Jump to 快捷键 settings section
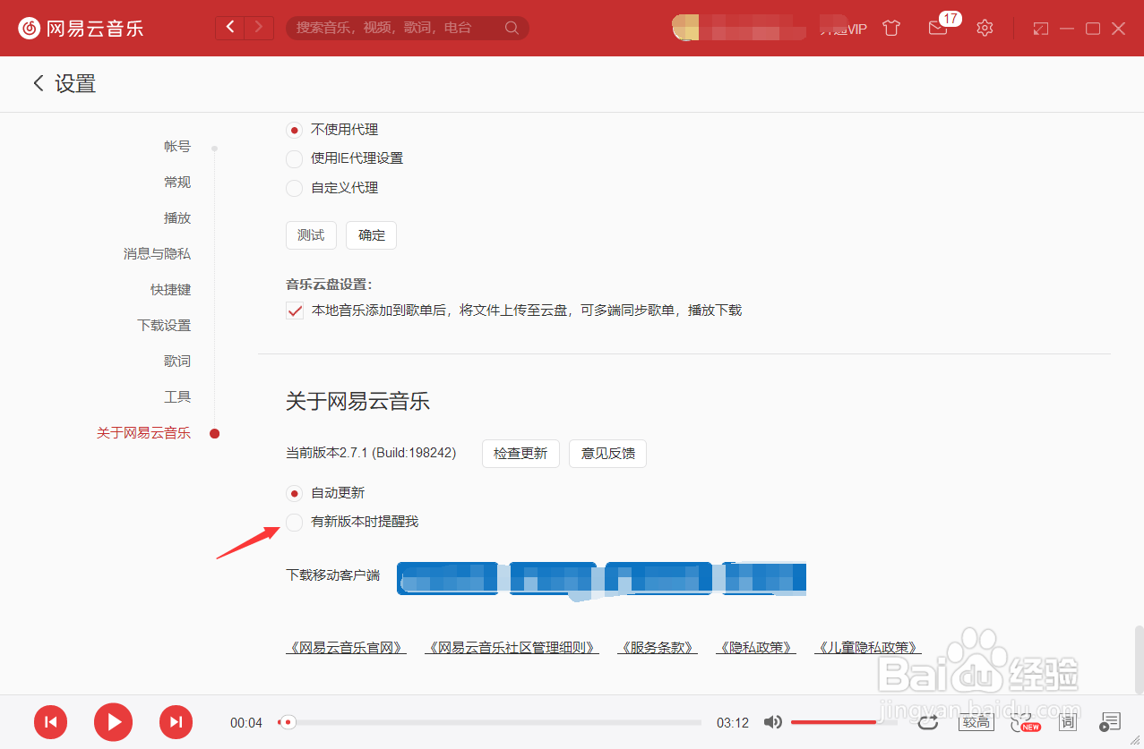Viewport: 1144px width, 749px height. (170, 290)
